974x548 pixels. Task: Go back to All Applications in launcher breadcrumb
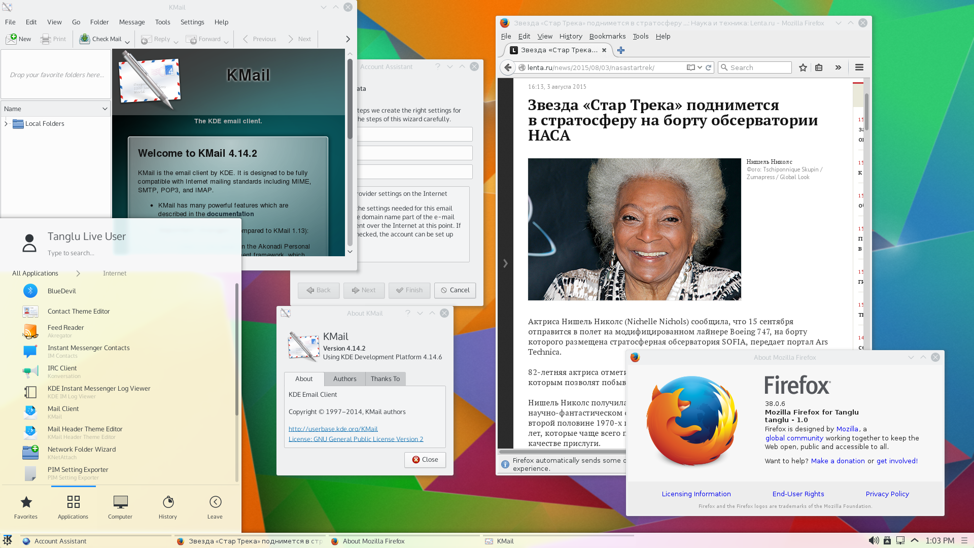(36, 273)
